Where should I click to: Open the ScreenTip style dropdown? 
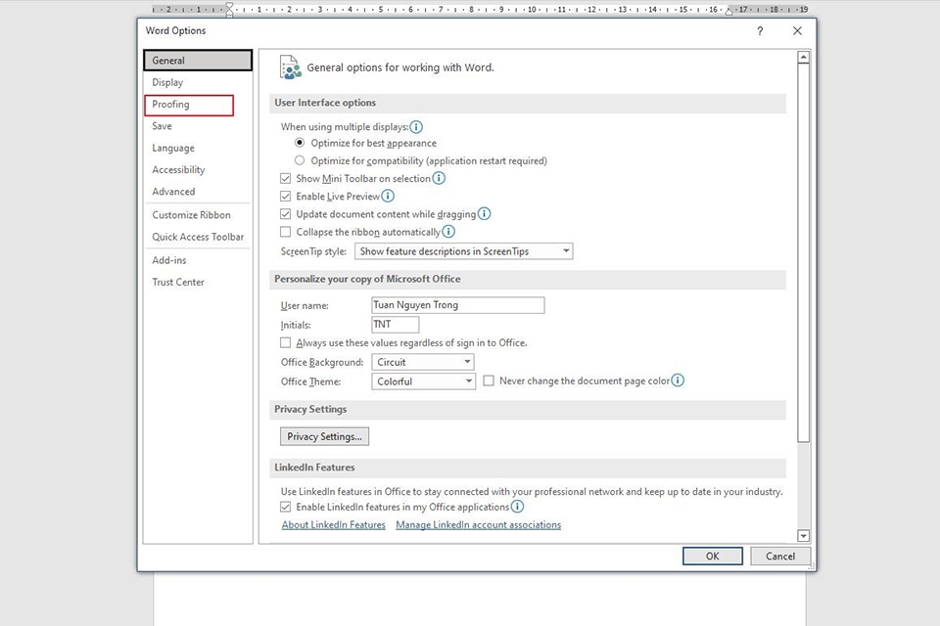click(463, 251)
